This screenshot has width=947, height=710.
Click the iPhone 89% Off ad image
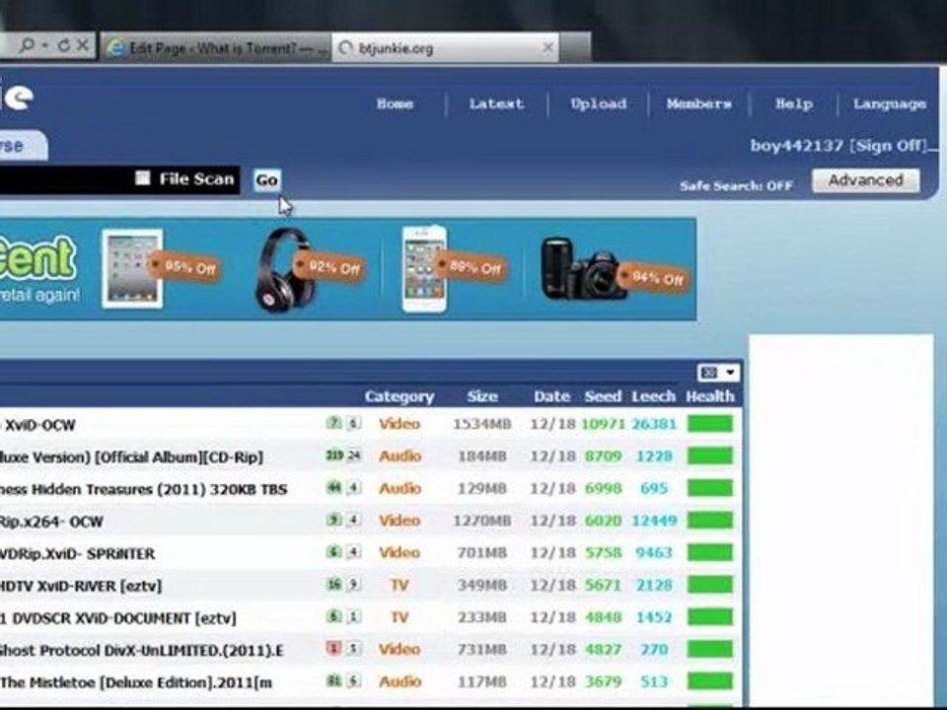(x=454, y=269)
